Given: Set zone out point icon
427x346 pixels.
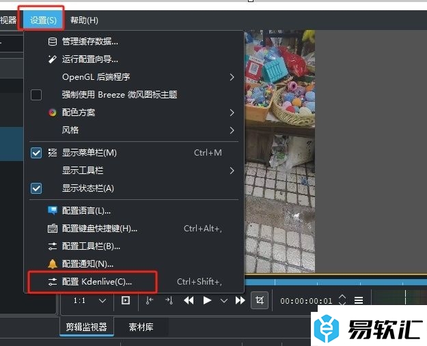Looking at the screenshot, I should tap(169, 300).
